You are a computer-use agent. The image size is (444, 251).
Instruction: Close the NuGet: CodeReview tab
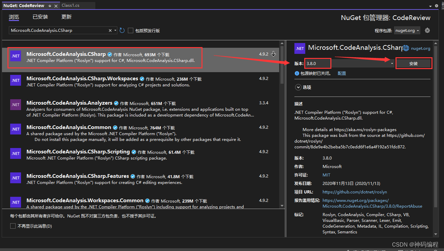pyautogui.click(x=56, y=6)
